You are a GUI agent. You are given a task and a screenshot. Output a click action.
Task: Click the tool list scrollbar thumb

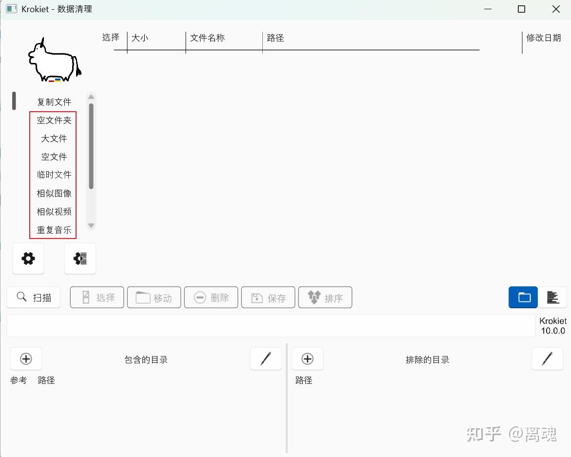tap(91, 146)
